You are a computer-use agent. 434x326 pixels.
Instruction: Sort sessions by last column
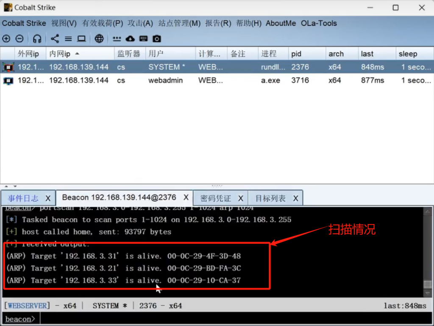[377, 54]
